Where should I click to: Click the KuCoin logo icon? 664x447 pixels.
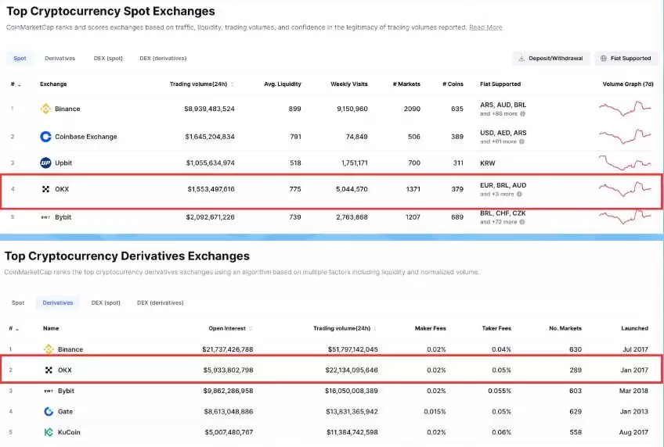pyautogui.click(x=49, y=431)
